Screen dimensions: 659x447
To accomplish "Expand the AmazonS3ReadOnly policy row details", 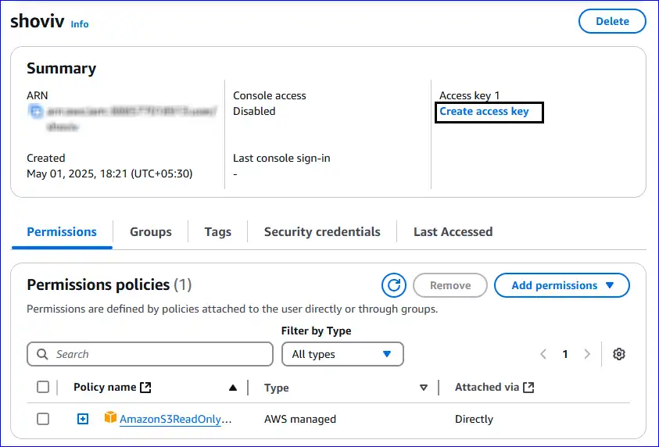I will coord(83,419).
